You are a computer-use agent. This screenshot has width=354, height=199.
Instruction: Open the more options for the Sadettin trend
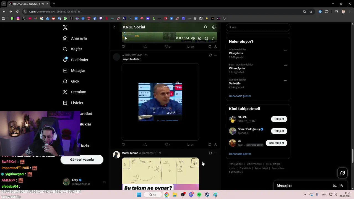[285, 80]
